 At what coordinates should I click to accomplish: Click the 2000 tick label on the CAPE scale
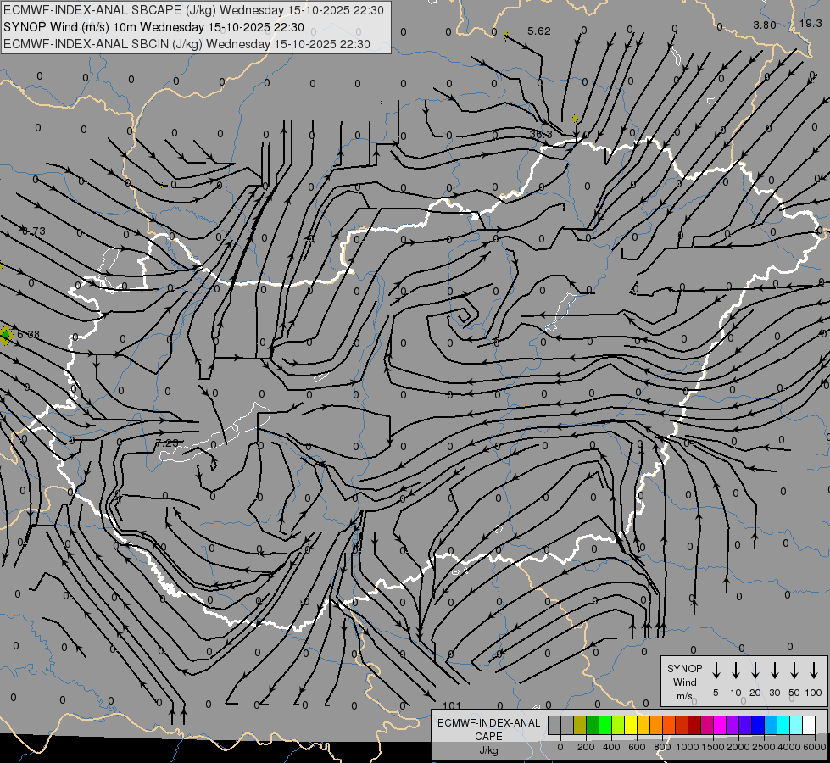(738, 747)
